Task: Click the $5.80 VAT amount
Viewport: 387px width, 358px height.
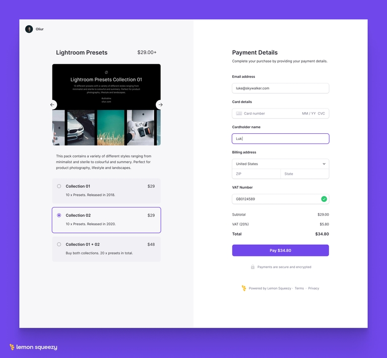Action: [x=325, y=224]
